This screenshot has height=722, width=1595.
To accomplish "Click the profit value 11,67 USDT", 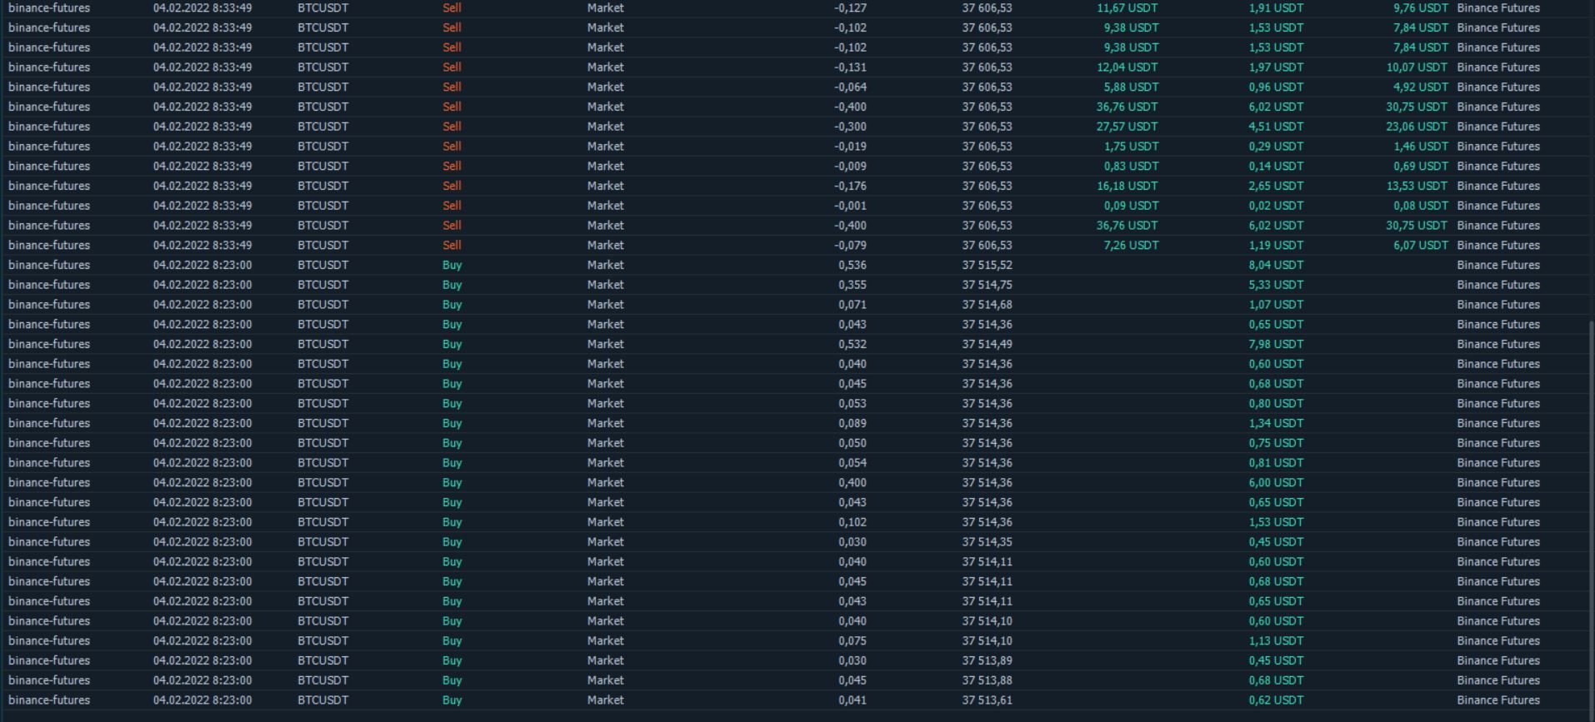I will click(x=1127, y=7).
